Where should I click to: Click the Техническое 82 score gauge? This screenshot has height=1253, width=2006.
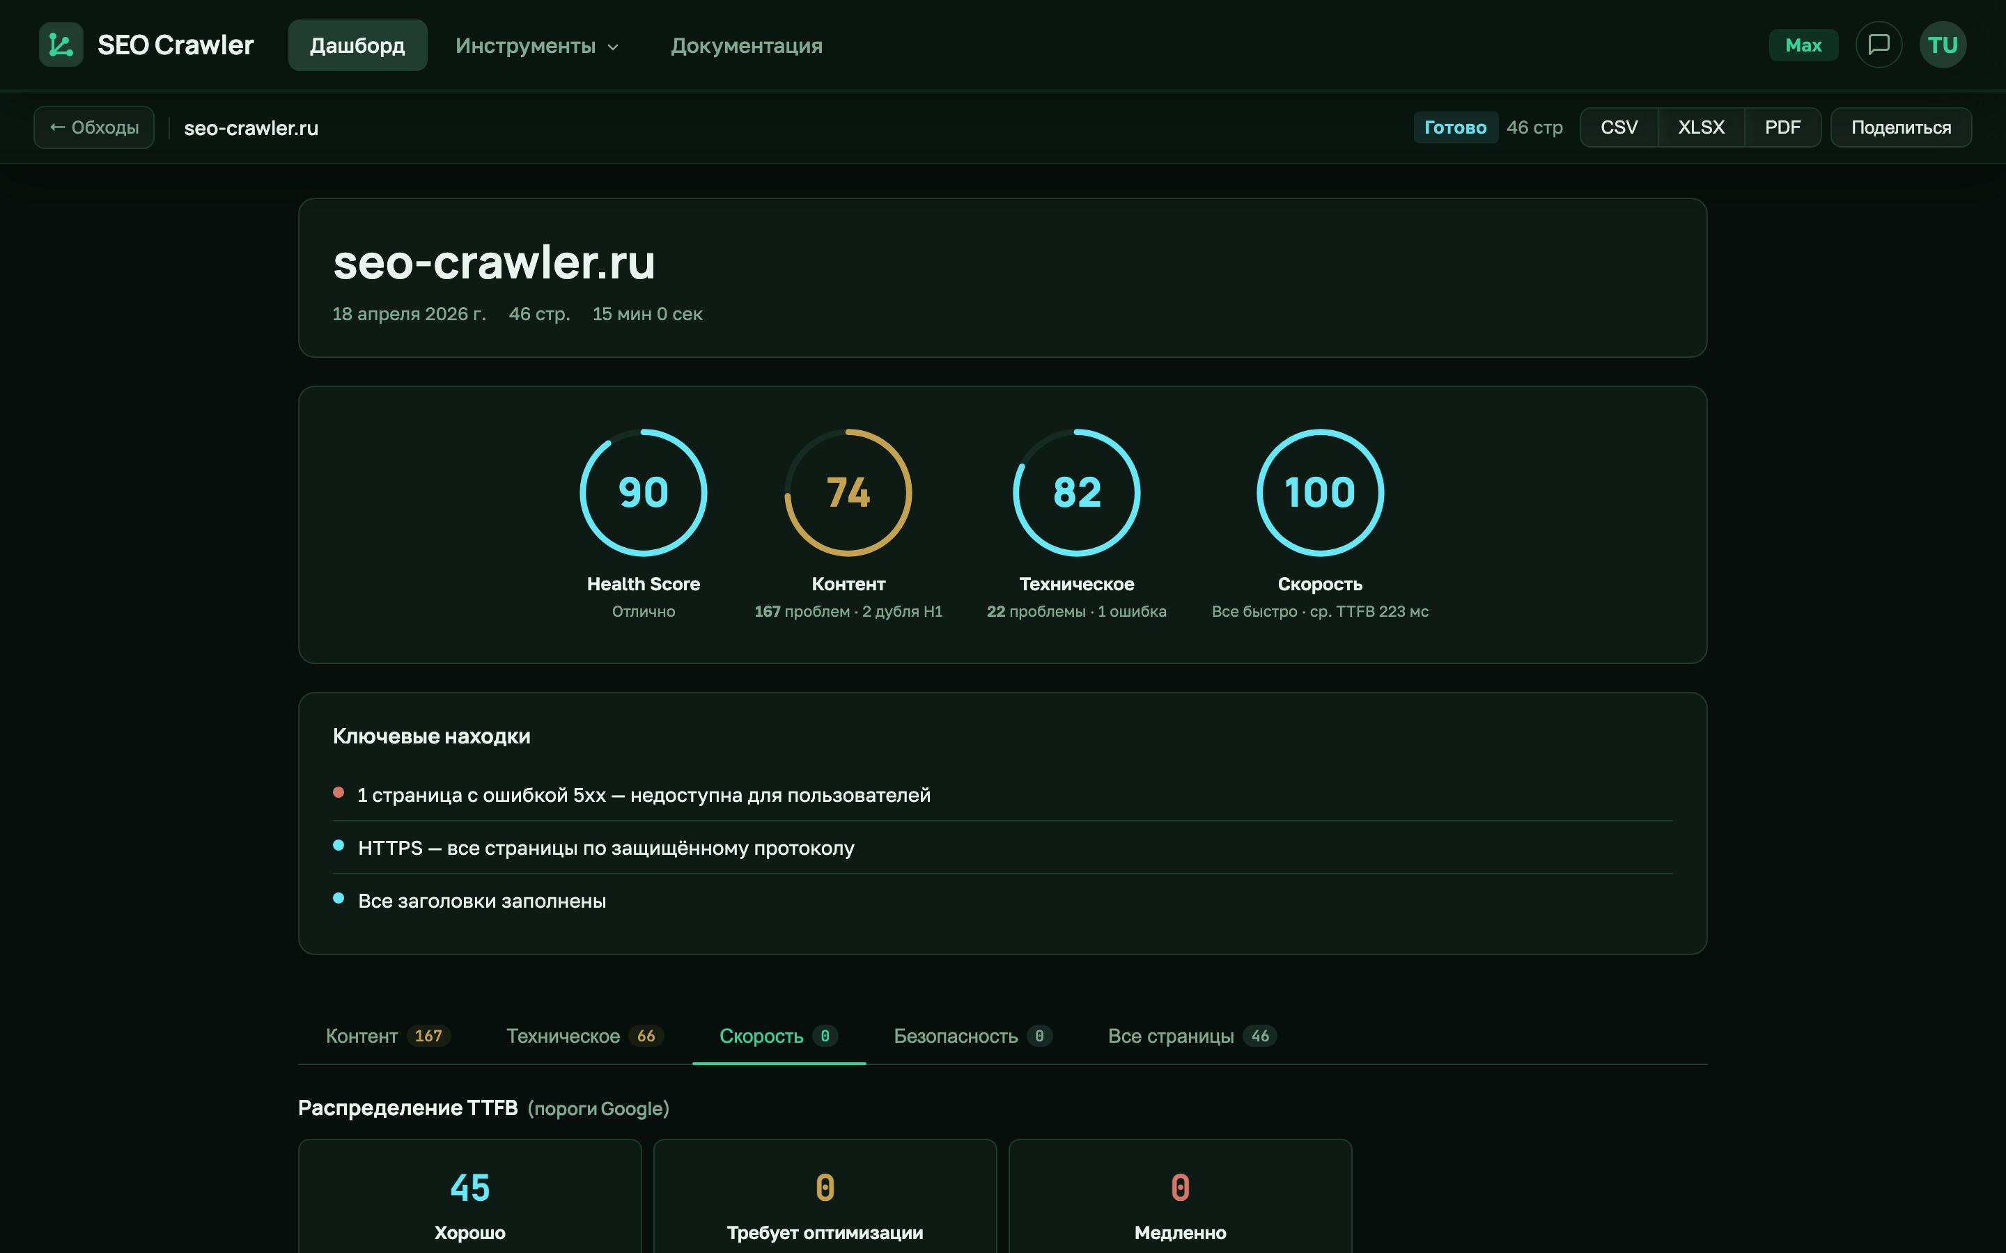pos(1076,492)
